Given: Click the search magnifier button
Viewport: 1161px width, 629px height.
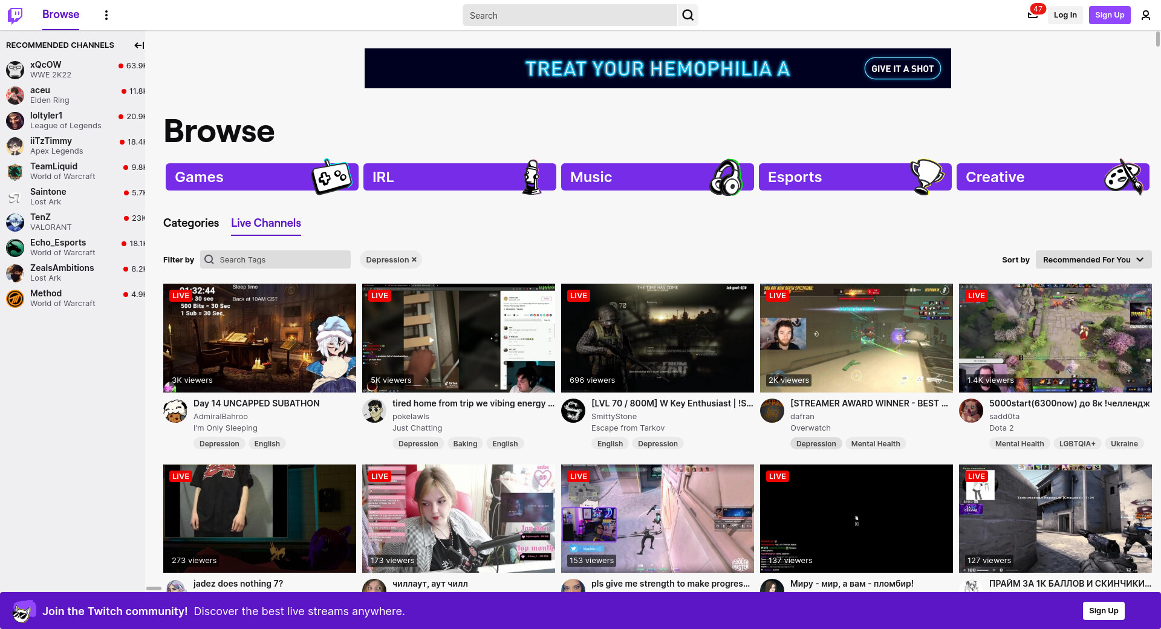Looking at the screenshot, I should pyautogui.click(x=688, y=15).
